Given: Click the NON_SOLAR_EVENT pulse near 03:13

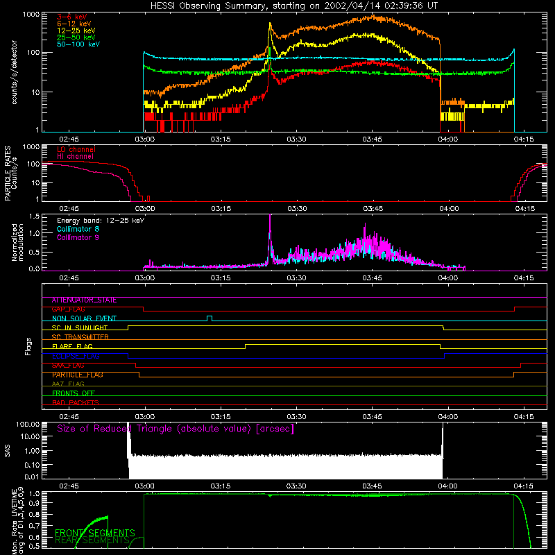Looking at the screenshot, I should (210, 318).
